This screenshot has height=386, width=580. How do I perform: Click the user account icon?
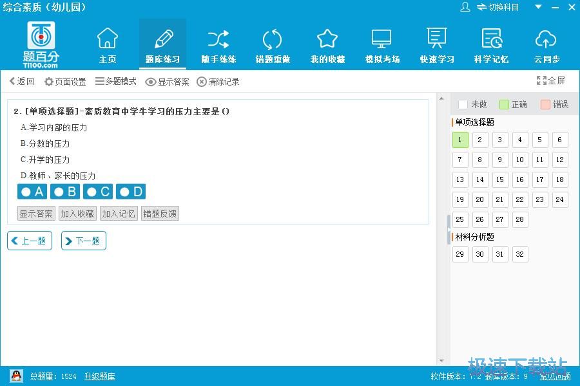[465, 7]
